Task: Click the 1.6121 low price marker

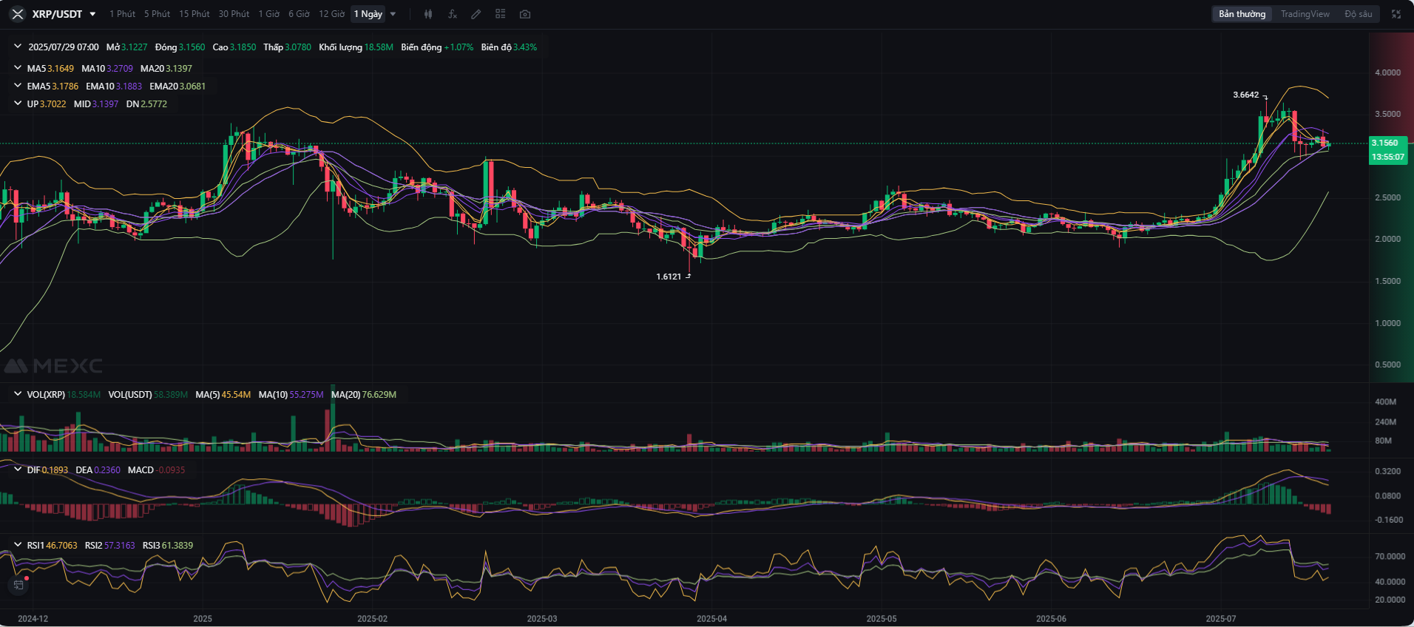Action: pos(669,277)
